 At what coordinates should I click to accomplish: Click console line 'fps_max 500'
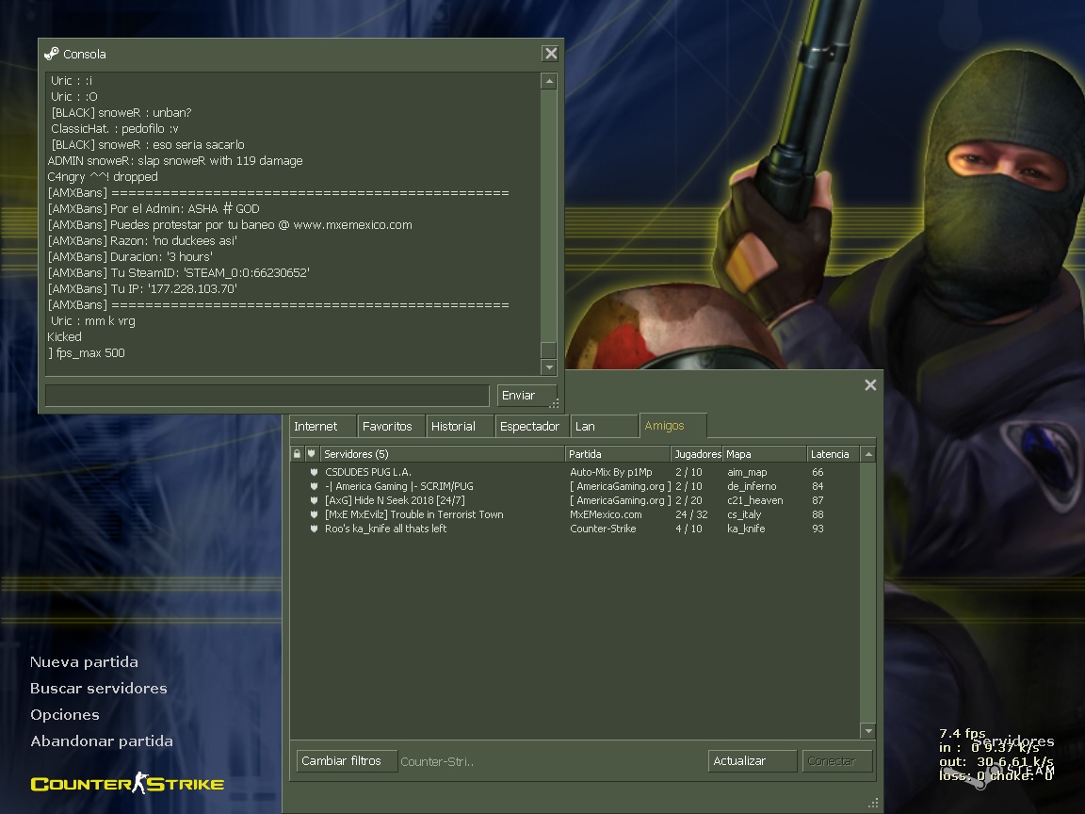pos(86,353)
